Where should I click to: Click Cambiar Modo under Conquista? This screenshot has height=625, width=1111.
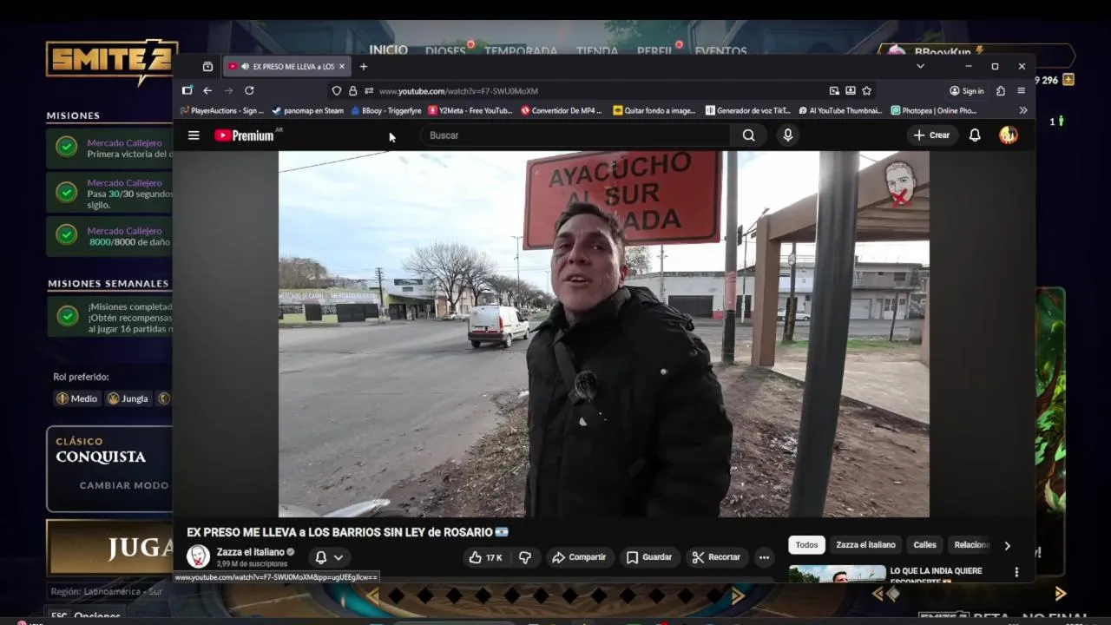click(x=124, y=485)
